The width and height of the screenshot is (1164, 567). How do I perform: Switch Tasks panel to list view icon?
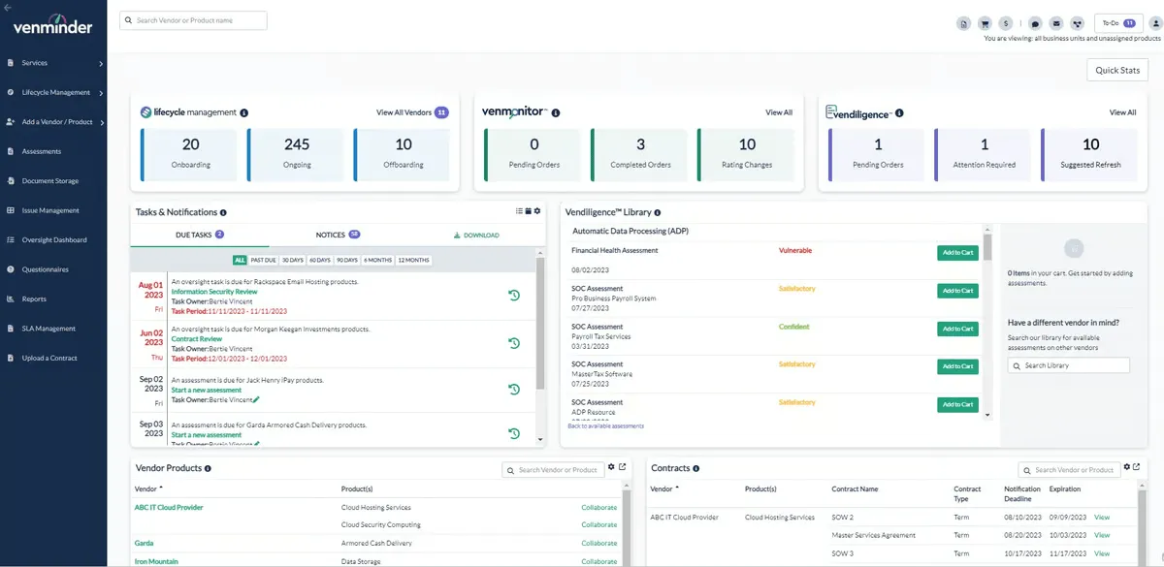pos(519,211)
